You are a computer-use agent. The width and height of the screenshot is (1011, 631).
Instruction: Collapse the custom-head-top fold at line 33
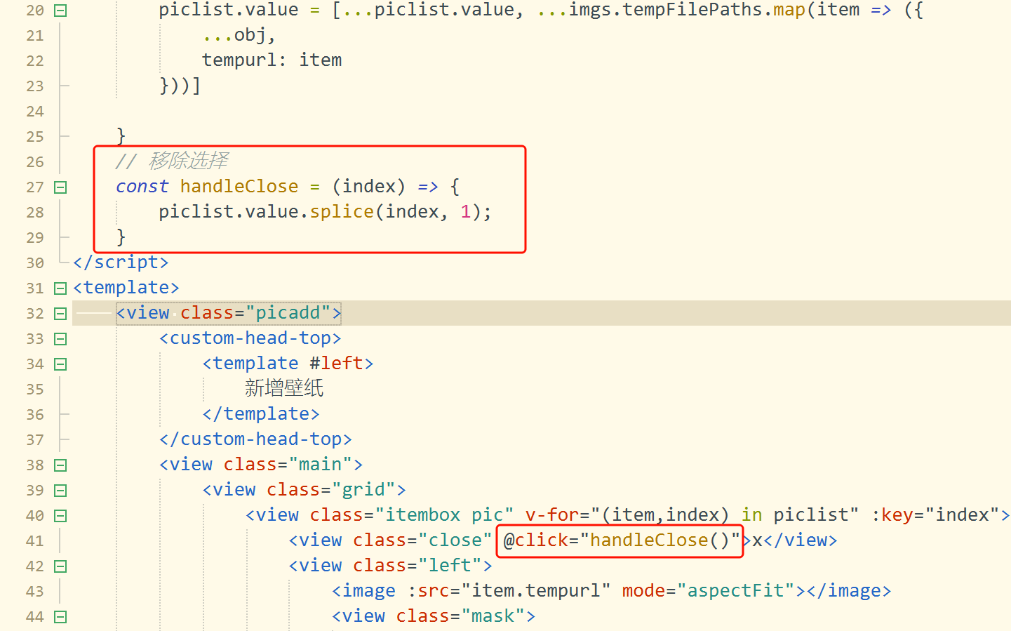pos(60,339)
